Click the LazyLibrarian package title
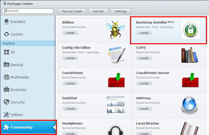The width and height of the screenshot is (209, 135). coord(147,123)
